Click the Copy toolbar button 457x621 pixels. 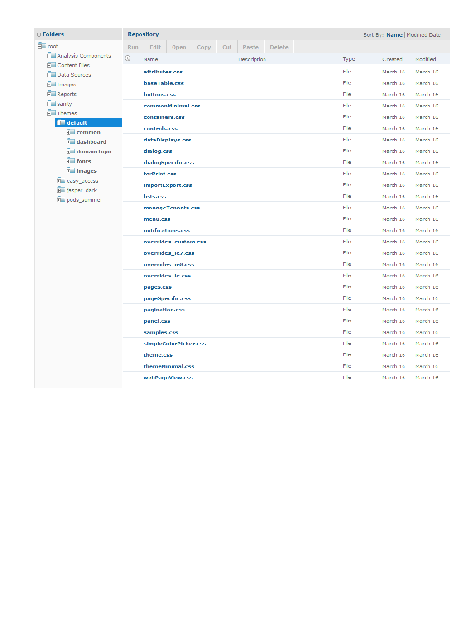tap(204, 47)
